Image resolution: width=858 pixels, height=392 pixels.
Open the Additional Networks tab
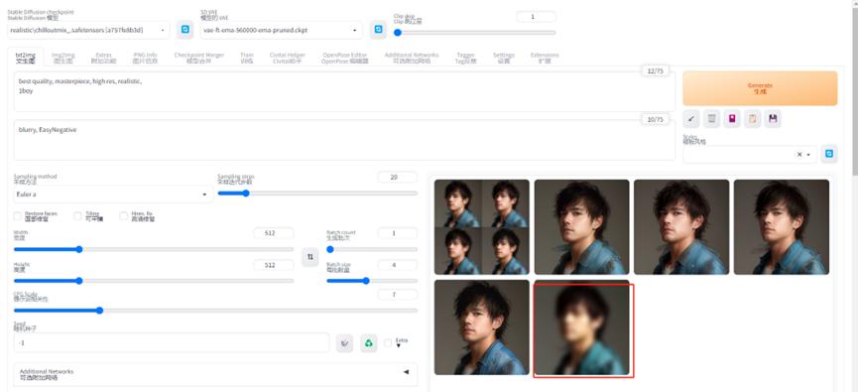coord(412,58)
